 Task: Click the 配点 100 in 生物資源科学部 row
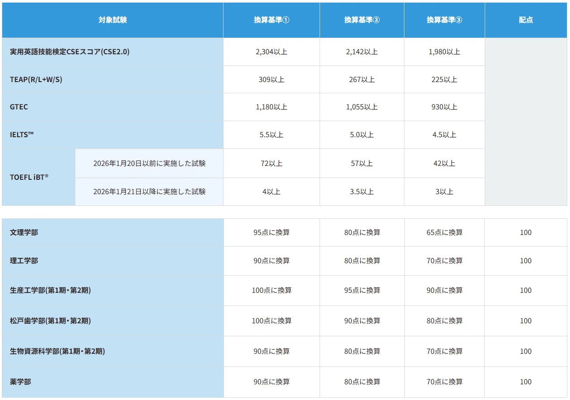coord(526,351)
